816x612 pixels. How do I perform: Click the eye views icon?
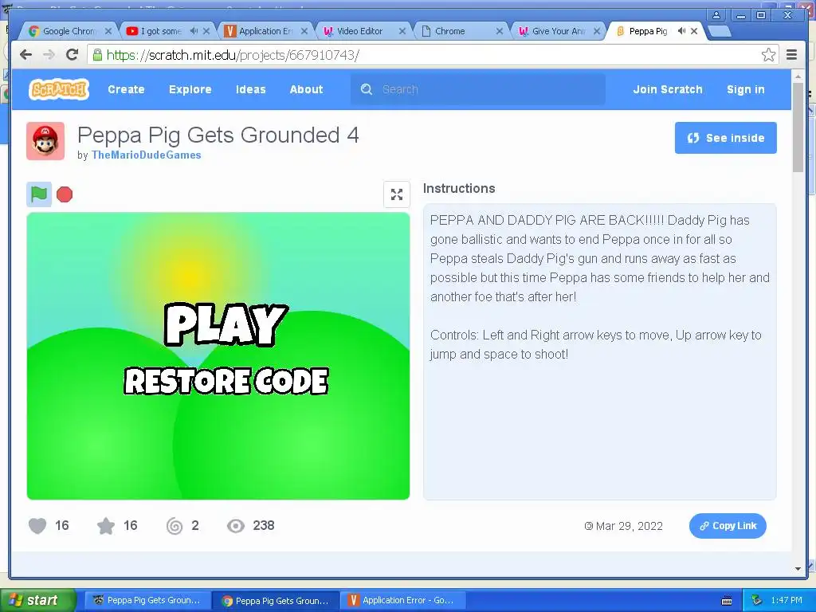pyautogui.click(x=236, y=526)
